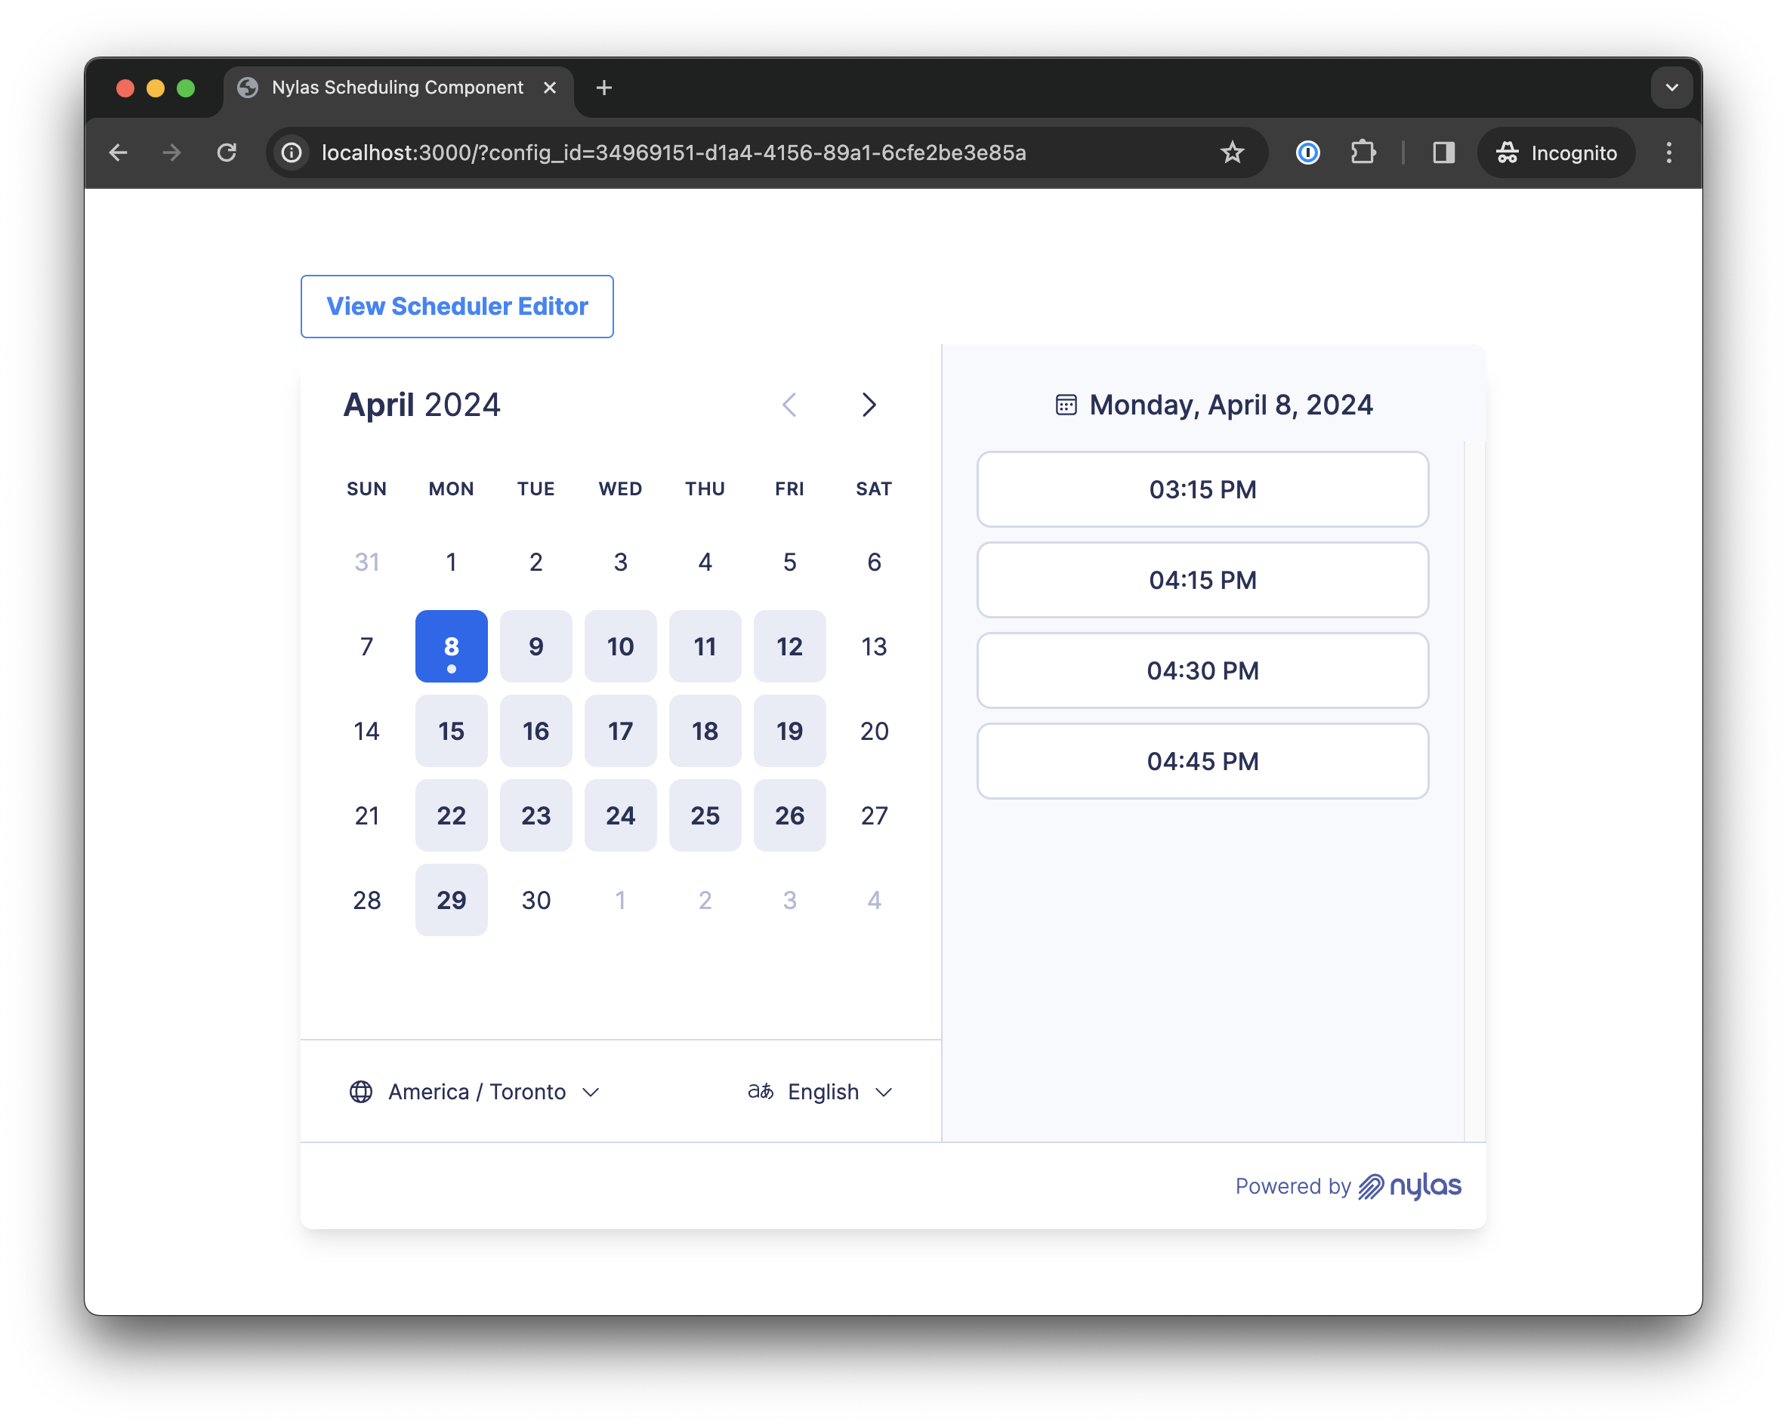The width and height of the screenshot is (1787, 1427).
Task: Go back to the previous month
Action: (789, 405)
